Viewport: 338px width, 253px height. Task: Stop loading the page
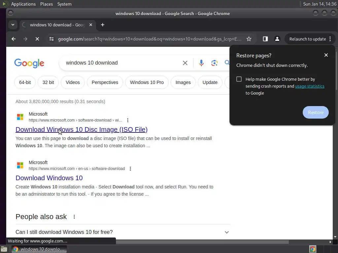37,39
